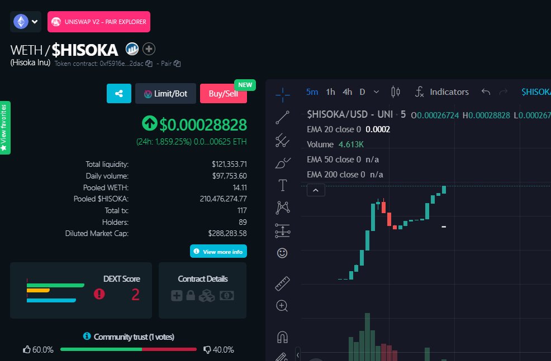Click the chart stats icon beside $HISOKA

point(132,49)
